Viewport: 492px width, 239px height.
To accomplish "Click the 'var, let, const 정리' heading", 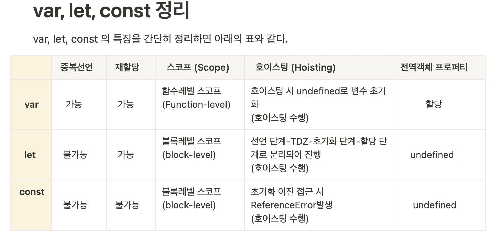I will pyautogui.click(x=111, y=10).
